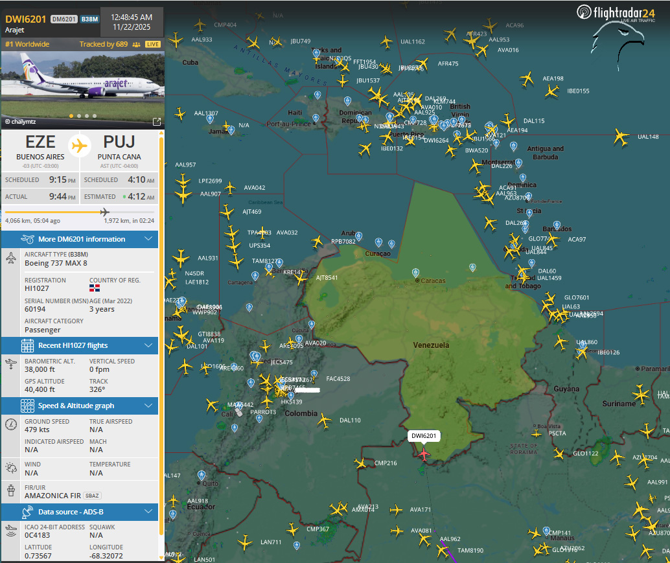Expand More DM6201 information section
Image resolution: width=670 pixels, height=563 pixels.
80,239
